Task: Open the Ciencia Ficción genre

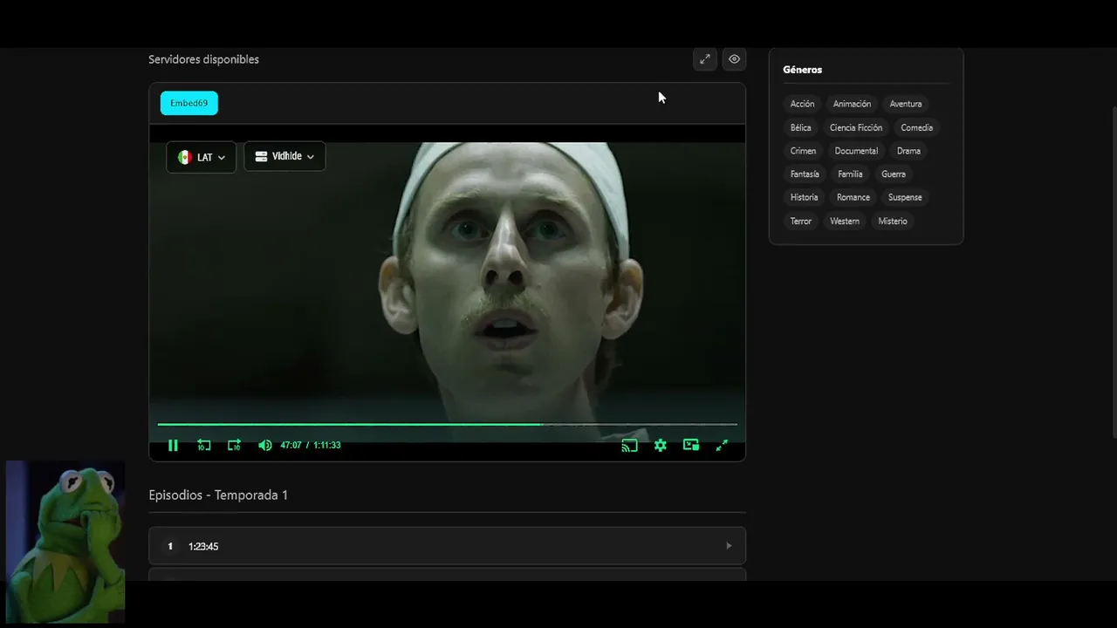Action: click(x=856, y=127)
